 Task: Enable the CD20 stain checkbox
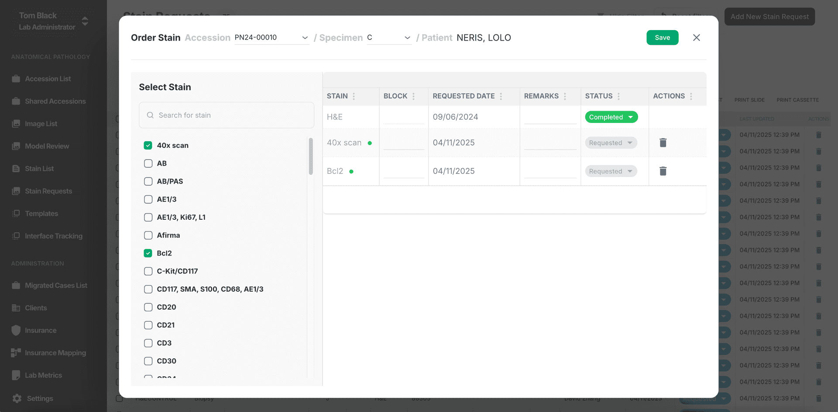click(148, 307)
